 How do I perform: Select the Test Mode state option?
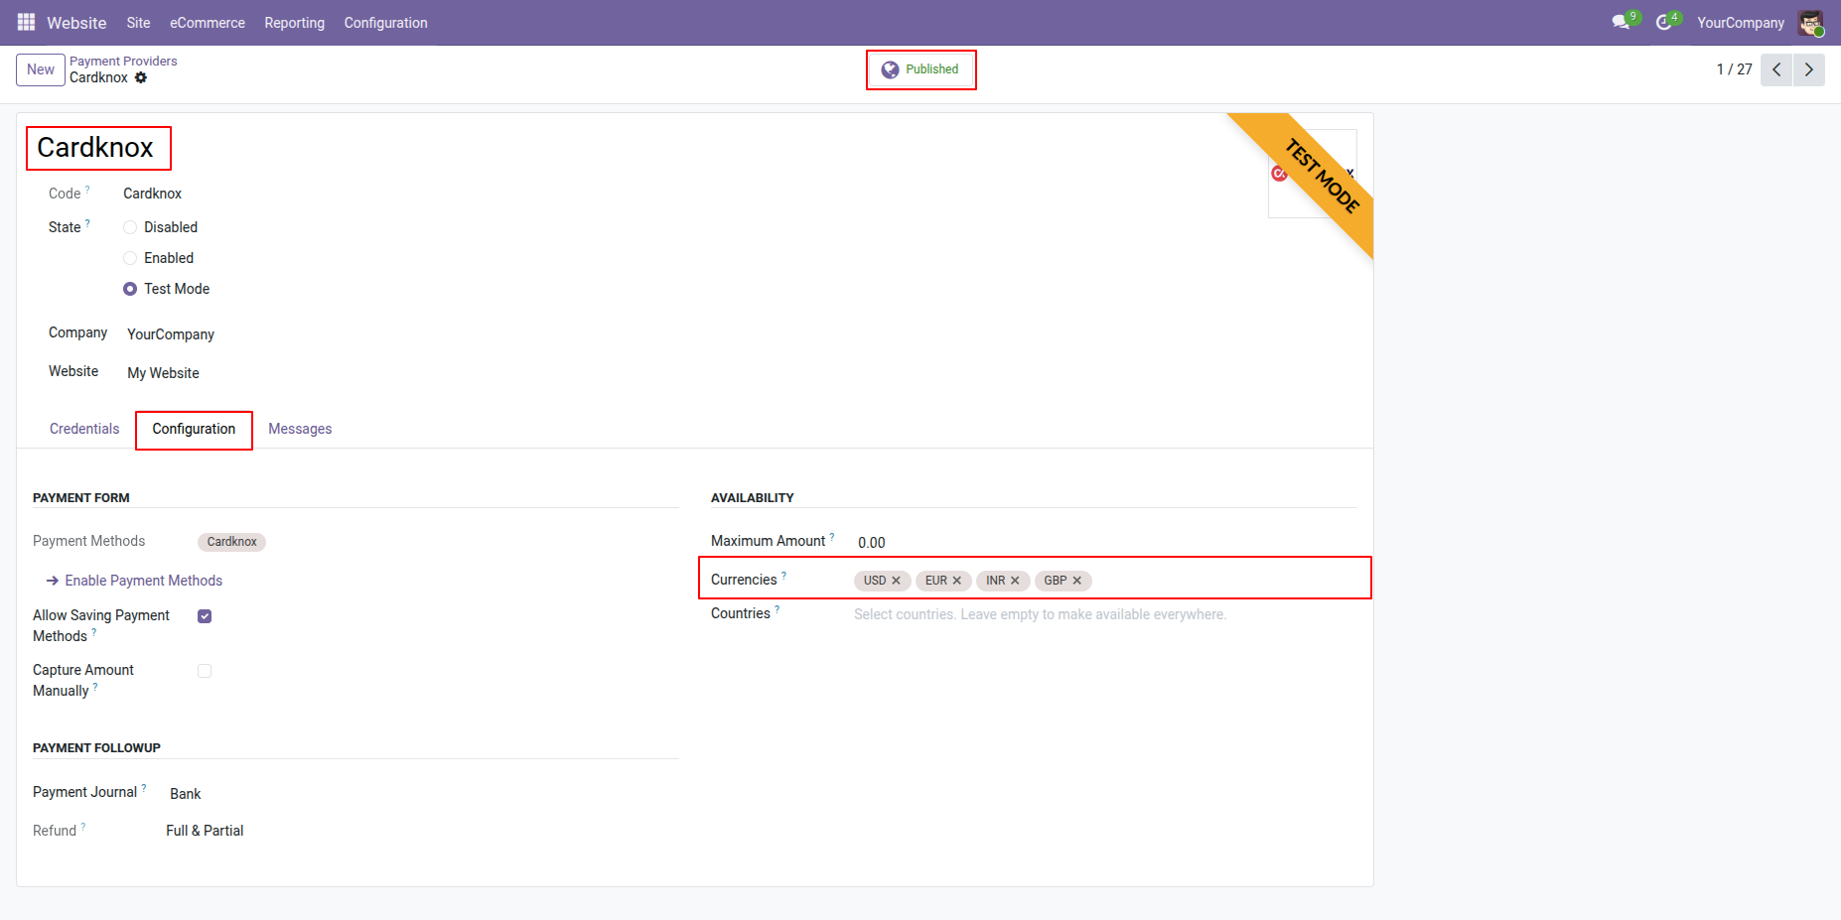tap(130, 289)
